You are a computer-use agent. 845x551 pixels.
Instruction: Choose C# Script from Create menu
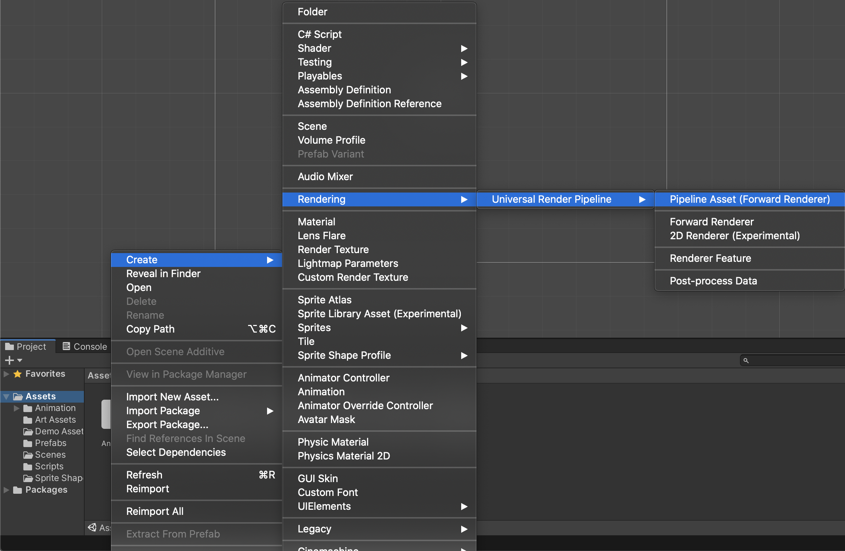point(319,34)
